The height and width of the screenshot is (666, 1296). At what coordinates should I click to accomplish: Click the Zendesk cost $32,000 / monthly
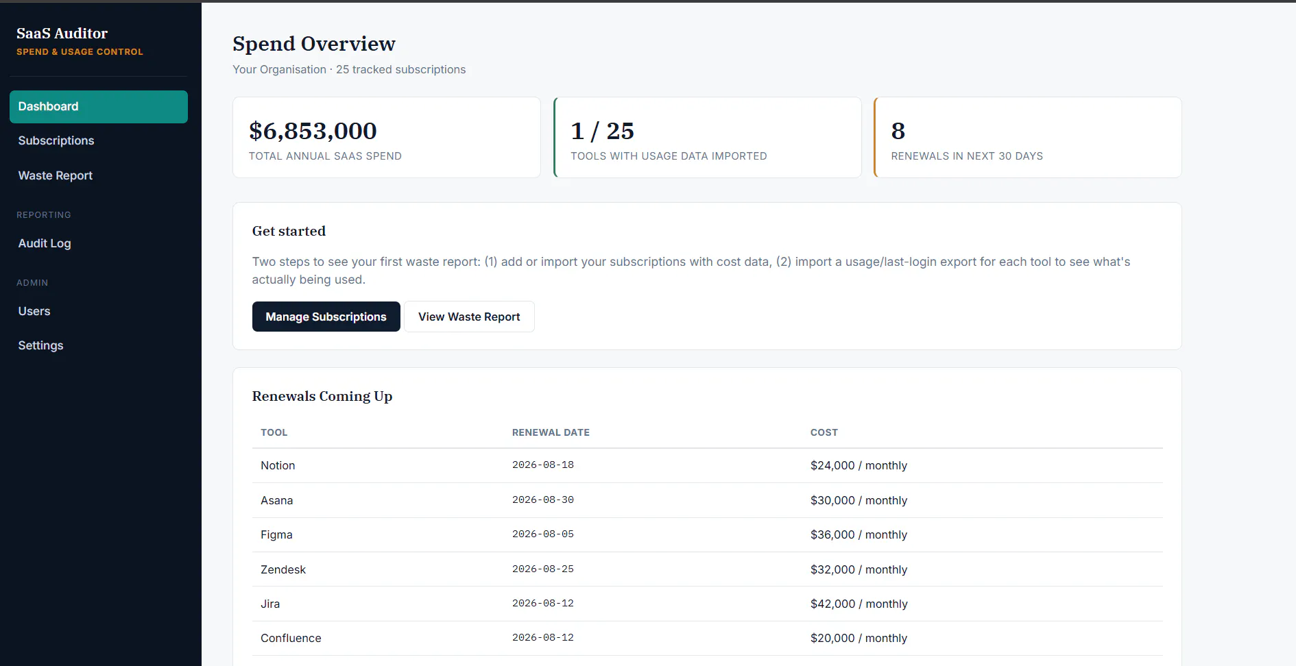859,569
